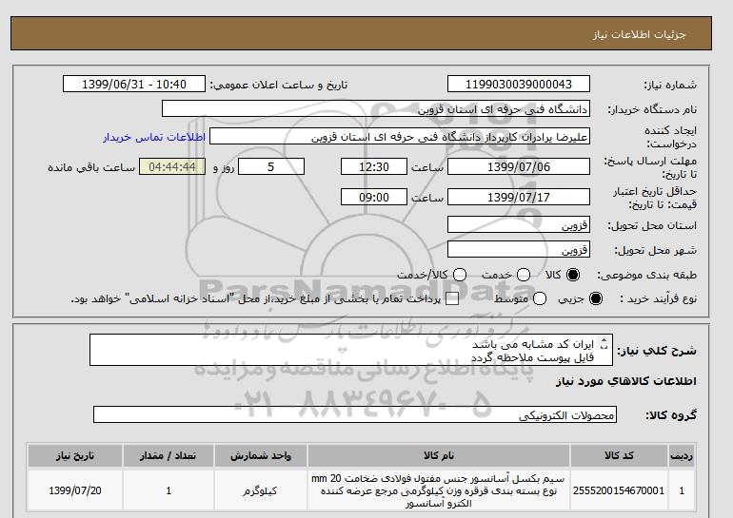Click the price validity time 09:00
Image resolution: width=733 pixels, height=518 pixels.
[374, 197]
